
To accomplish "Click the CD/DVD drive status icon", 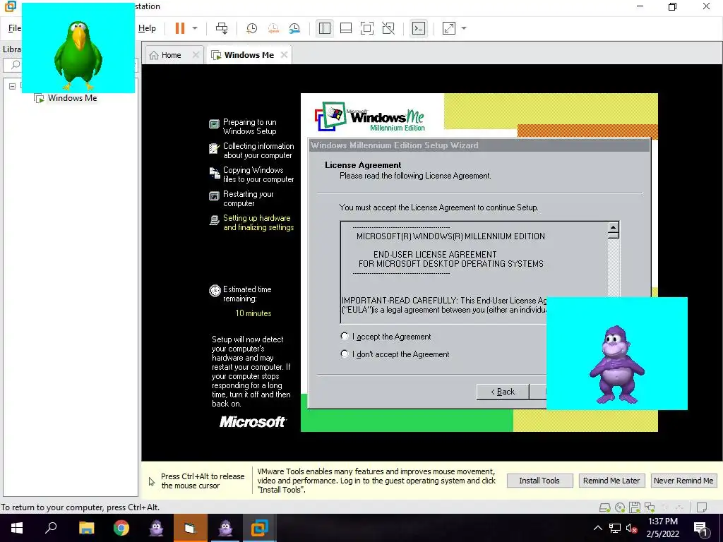I will pyautogui.click(x=620, y=507).
